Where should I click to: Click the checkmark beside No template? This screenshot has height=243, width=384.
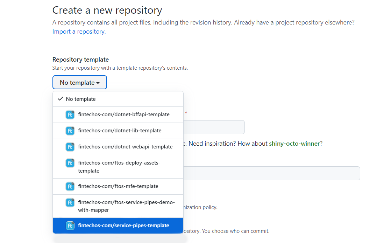click(x=60, y=99)
